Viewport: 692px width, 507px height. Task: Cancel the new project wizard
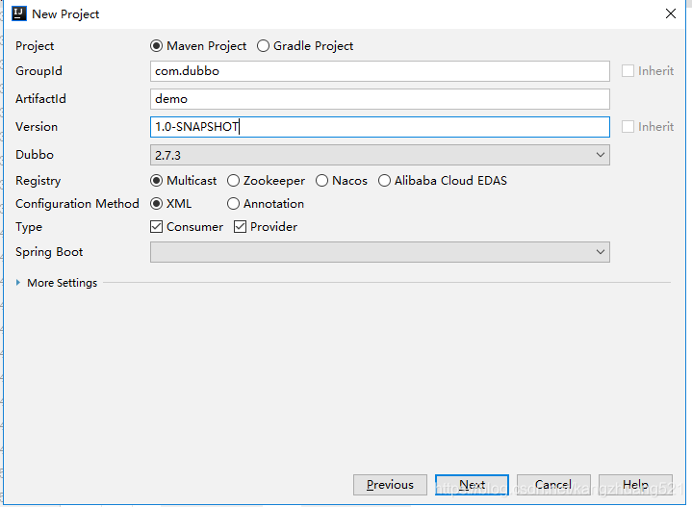click(553, 485)
